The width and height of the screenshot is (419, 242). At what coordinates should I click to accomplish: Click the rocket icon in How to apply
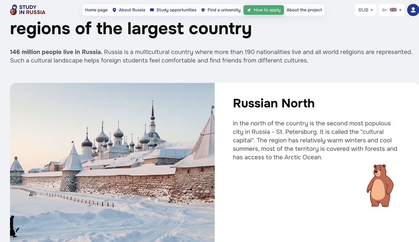click(249, 10)
